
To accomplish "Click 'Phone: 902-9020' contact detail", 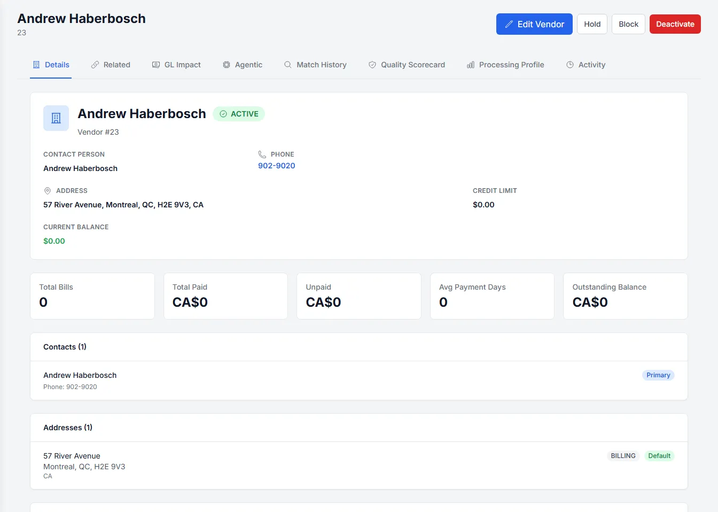I will point(70,387).
